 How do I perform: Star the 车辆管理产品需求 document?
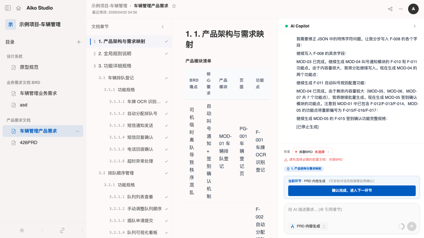tap(174, 6)
